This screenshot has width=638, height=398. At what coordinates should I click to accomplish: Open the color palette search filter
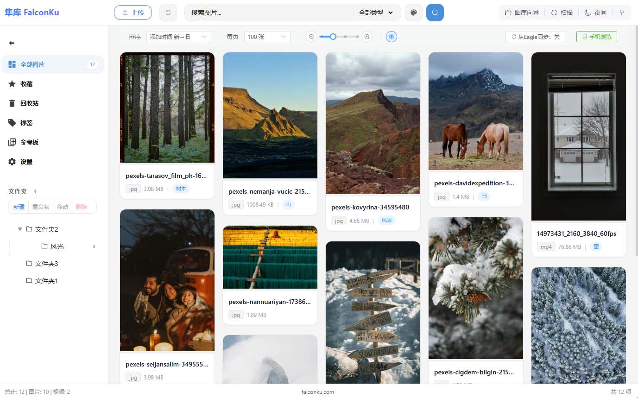[x=414, y=13]
